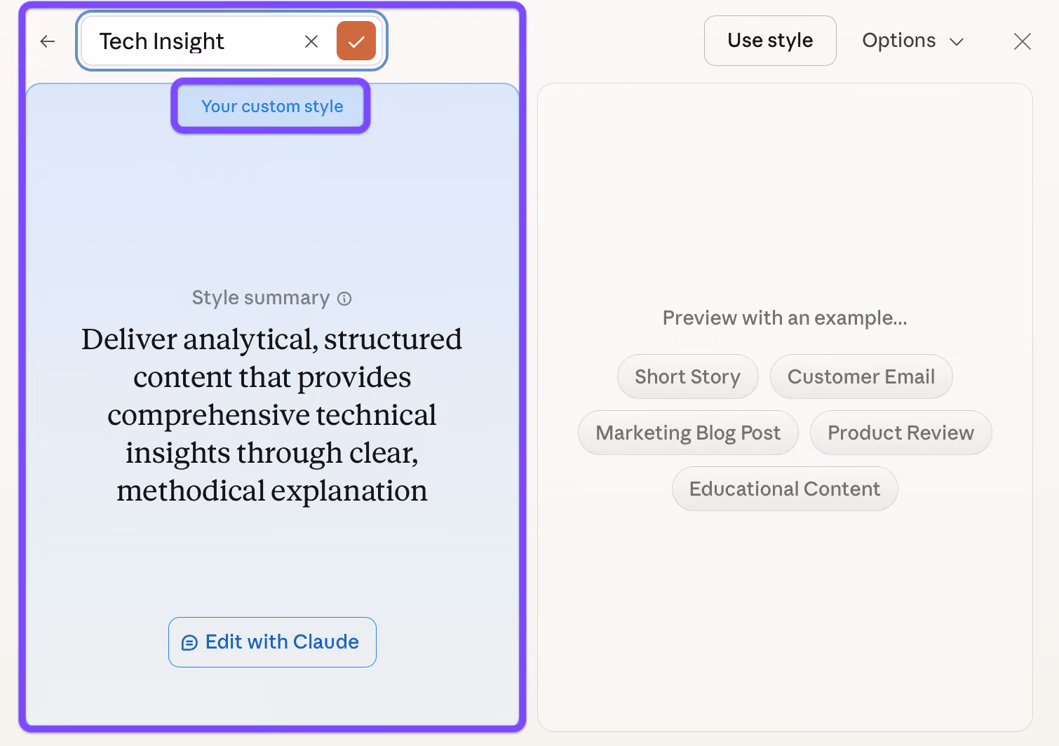Click the chat bubble icon in Edit with Claude
This screenshot has width=1059, height=746.
tap(189, 643)
